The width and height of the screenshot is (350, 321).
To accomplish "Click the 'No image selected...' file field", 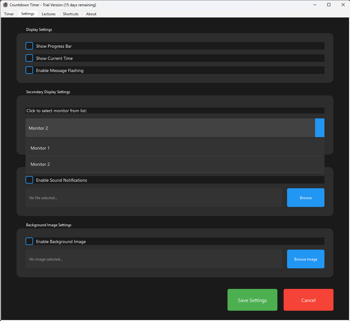I will click(x=154, y=259).
